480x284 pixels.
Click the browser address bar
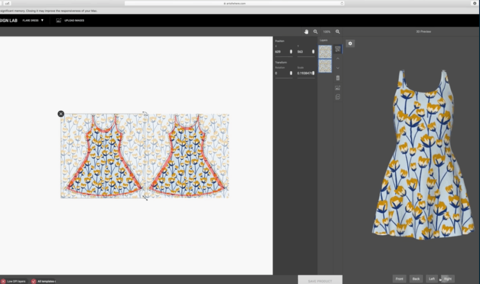pos(234,3)
